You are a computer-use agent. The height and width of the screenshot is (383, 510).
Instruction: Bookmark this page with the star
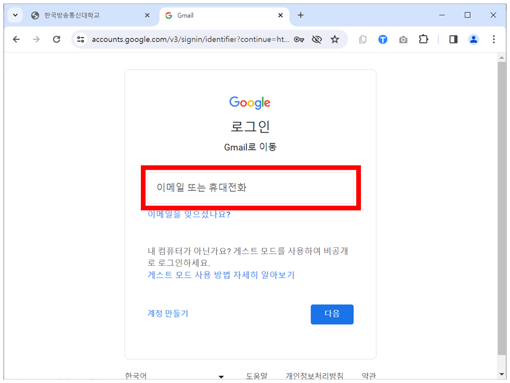click(335, 39)
